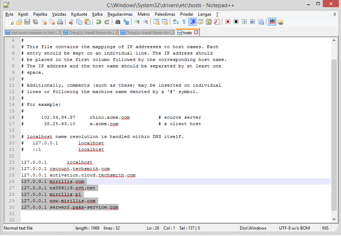Undo the last action with green arrow
Image resolution: width=341 pixels, height=236 pixels.
99,22
